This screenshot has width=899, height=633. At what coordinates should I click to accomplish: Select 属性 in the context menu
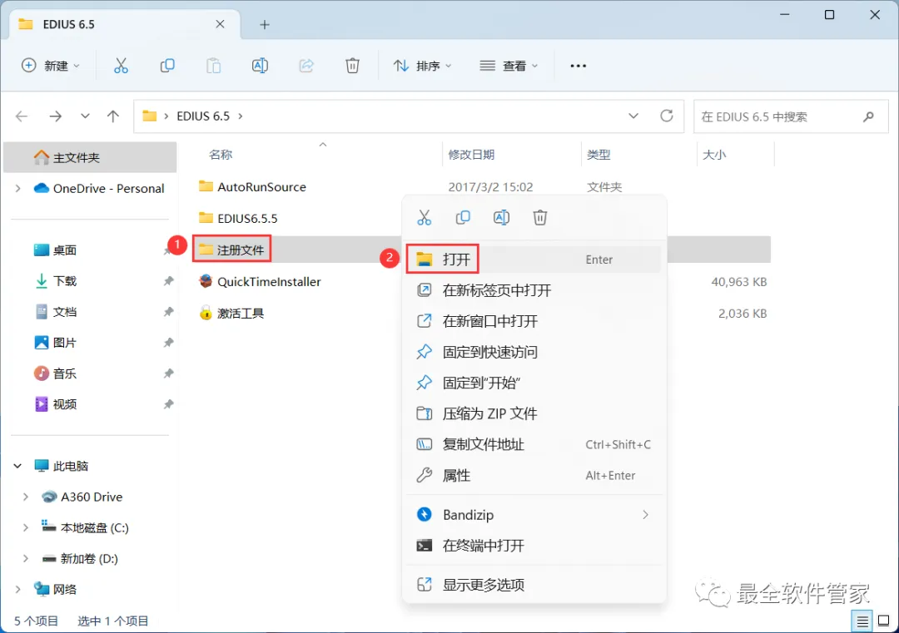pyautogui.click(x=534, y=476)
